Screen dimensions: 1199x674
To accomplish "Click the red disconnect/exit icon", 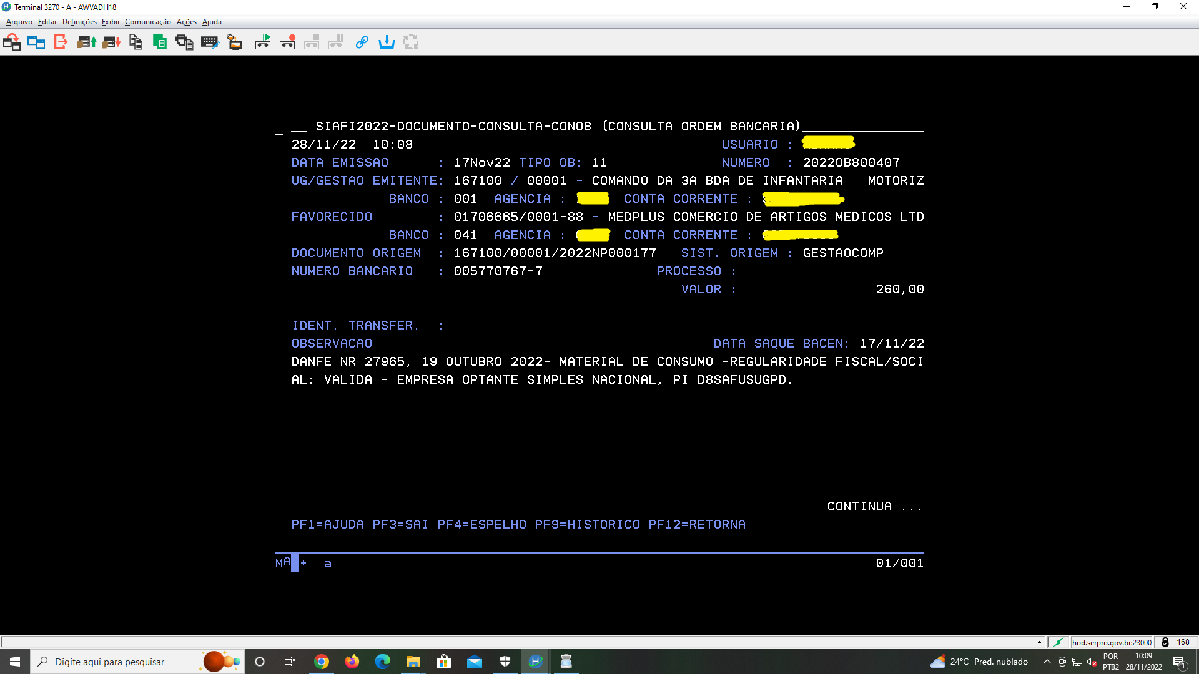I will point(61,42).
